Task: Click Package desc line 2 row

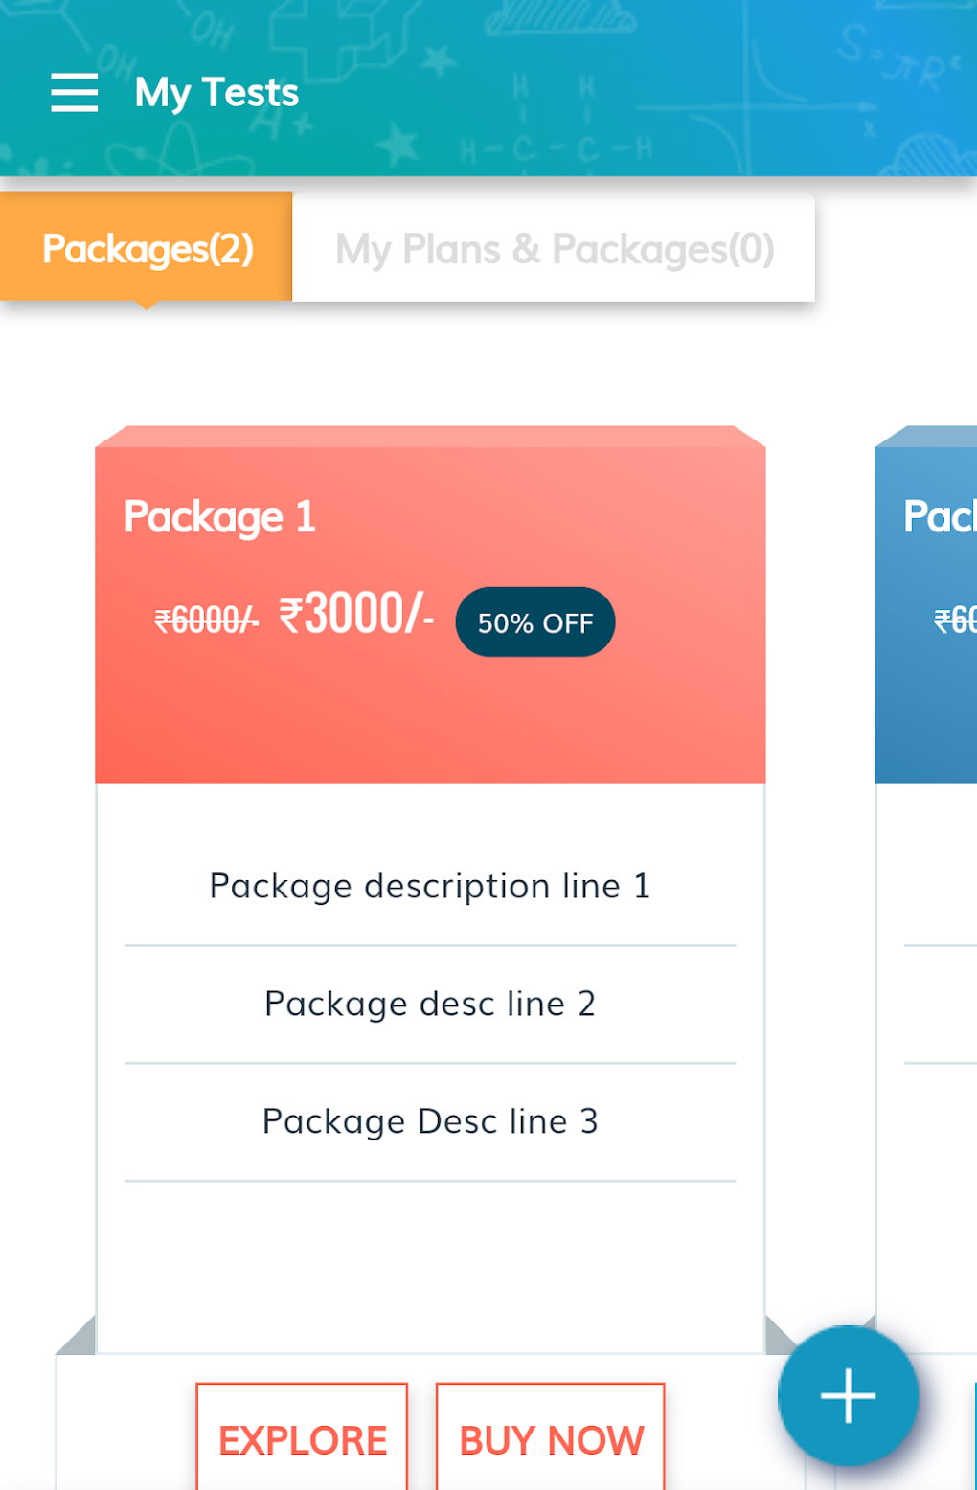Action: click(x=430, y=1005)
